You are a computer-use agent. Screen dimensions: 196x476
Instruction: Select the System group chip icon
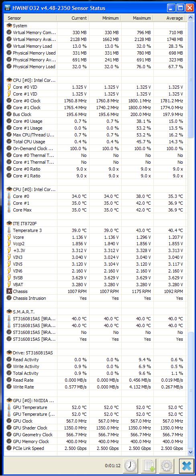9,26
